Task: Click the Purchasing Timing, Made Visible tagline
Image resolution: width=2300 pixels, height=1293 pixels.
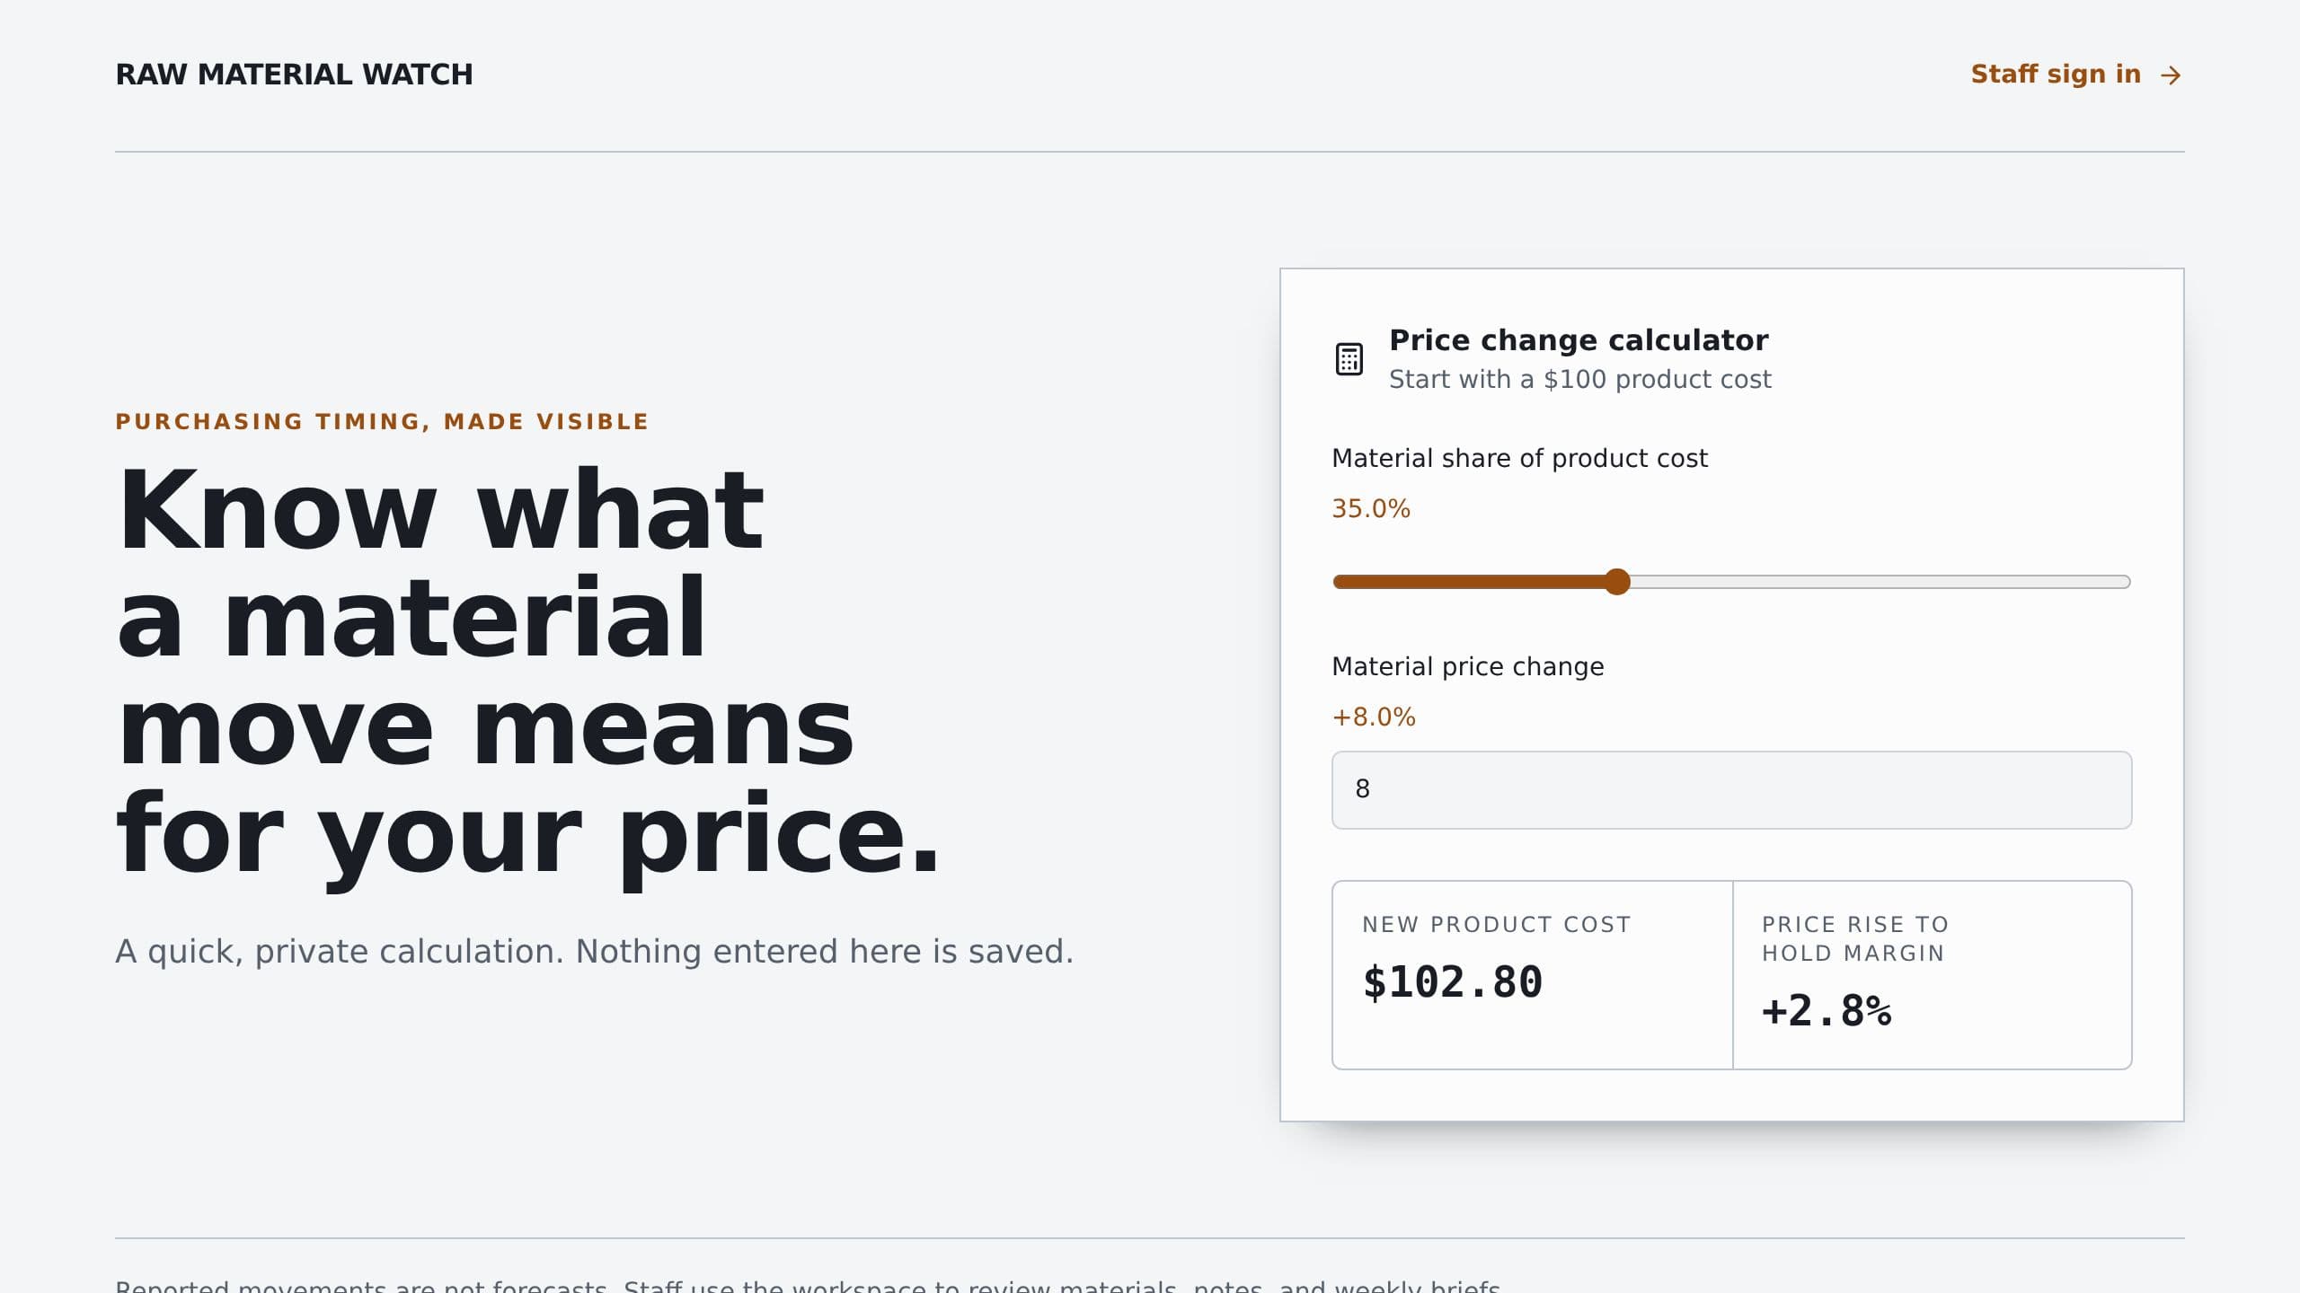Action: [382, 421]
